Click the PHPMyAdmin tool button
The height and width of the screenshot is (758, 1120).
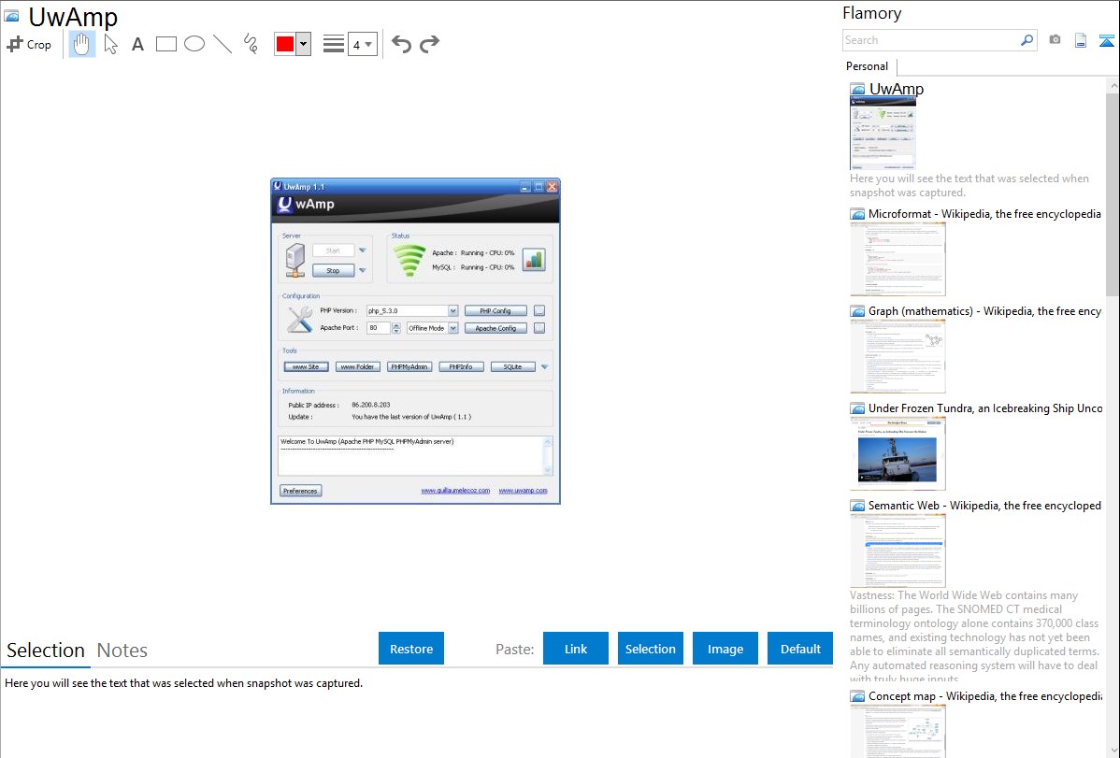(409, 366)
